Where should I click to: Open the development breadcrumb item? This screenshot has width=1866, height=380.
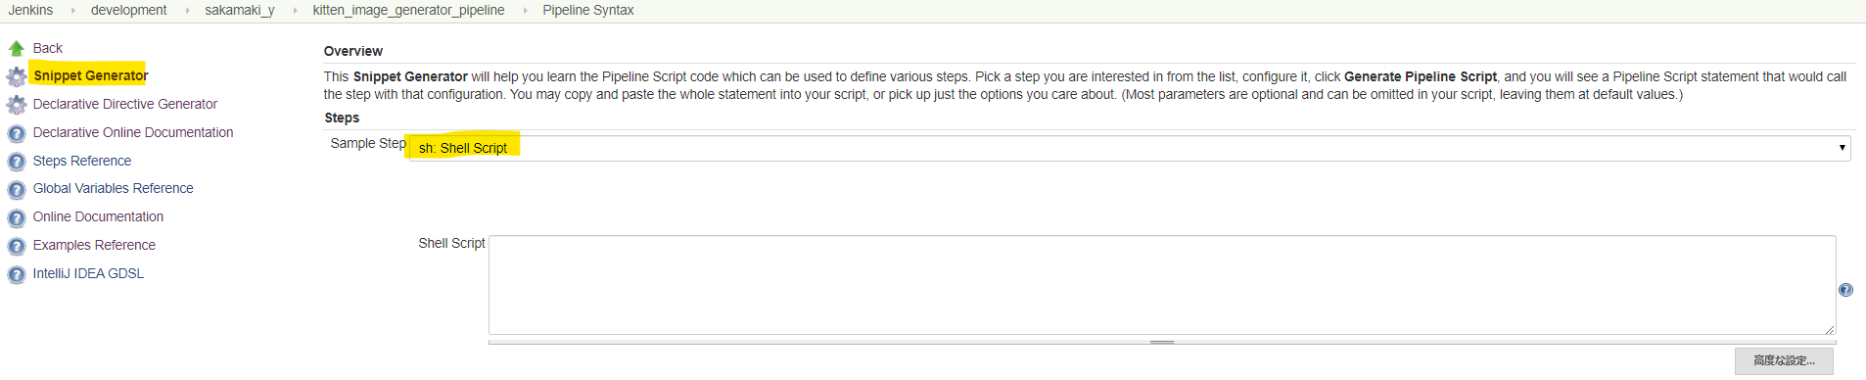[x=128, y=10]
